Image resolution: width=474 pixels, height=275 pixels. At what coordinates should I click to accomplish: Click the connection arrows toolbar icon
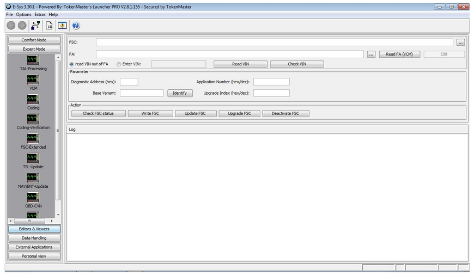tap(35, 26)
